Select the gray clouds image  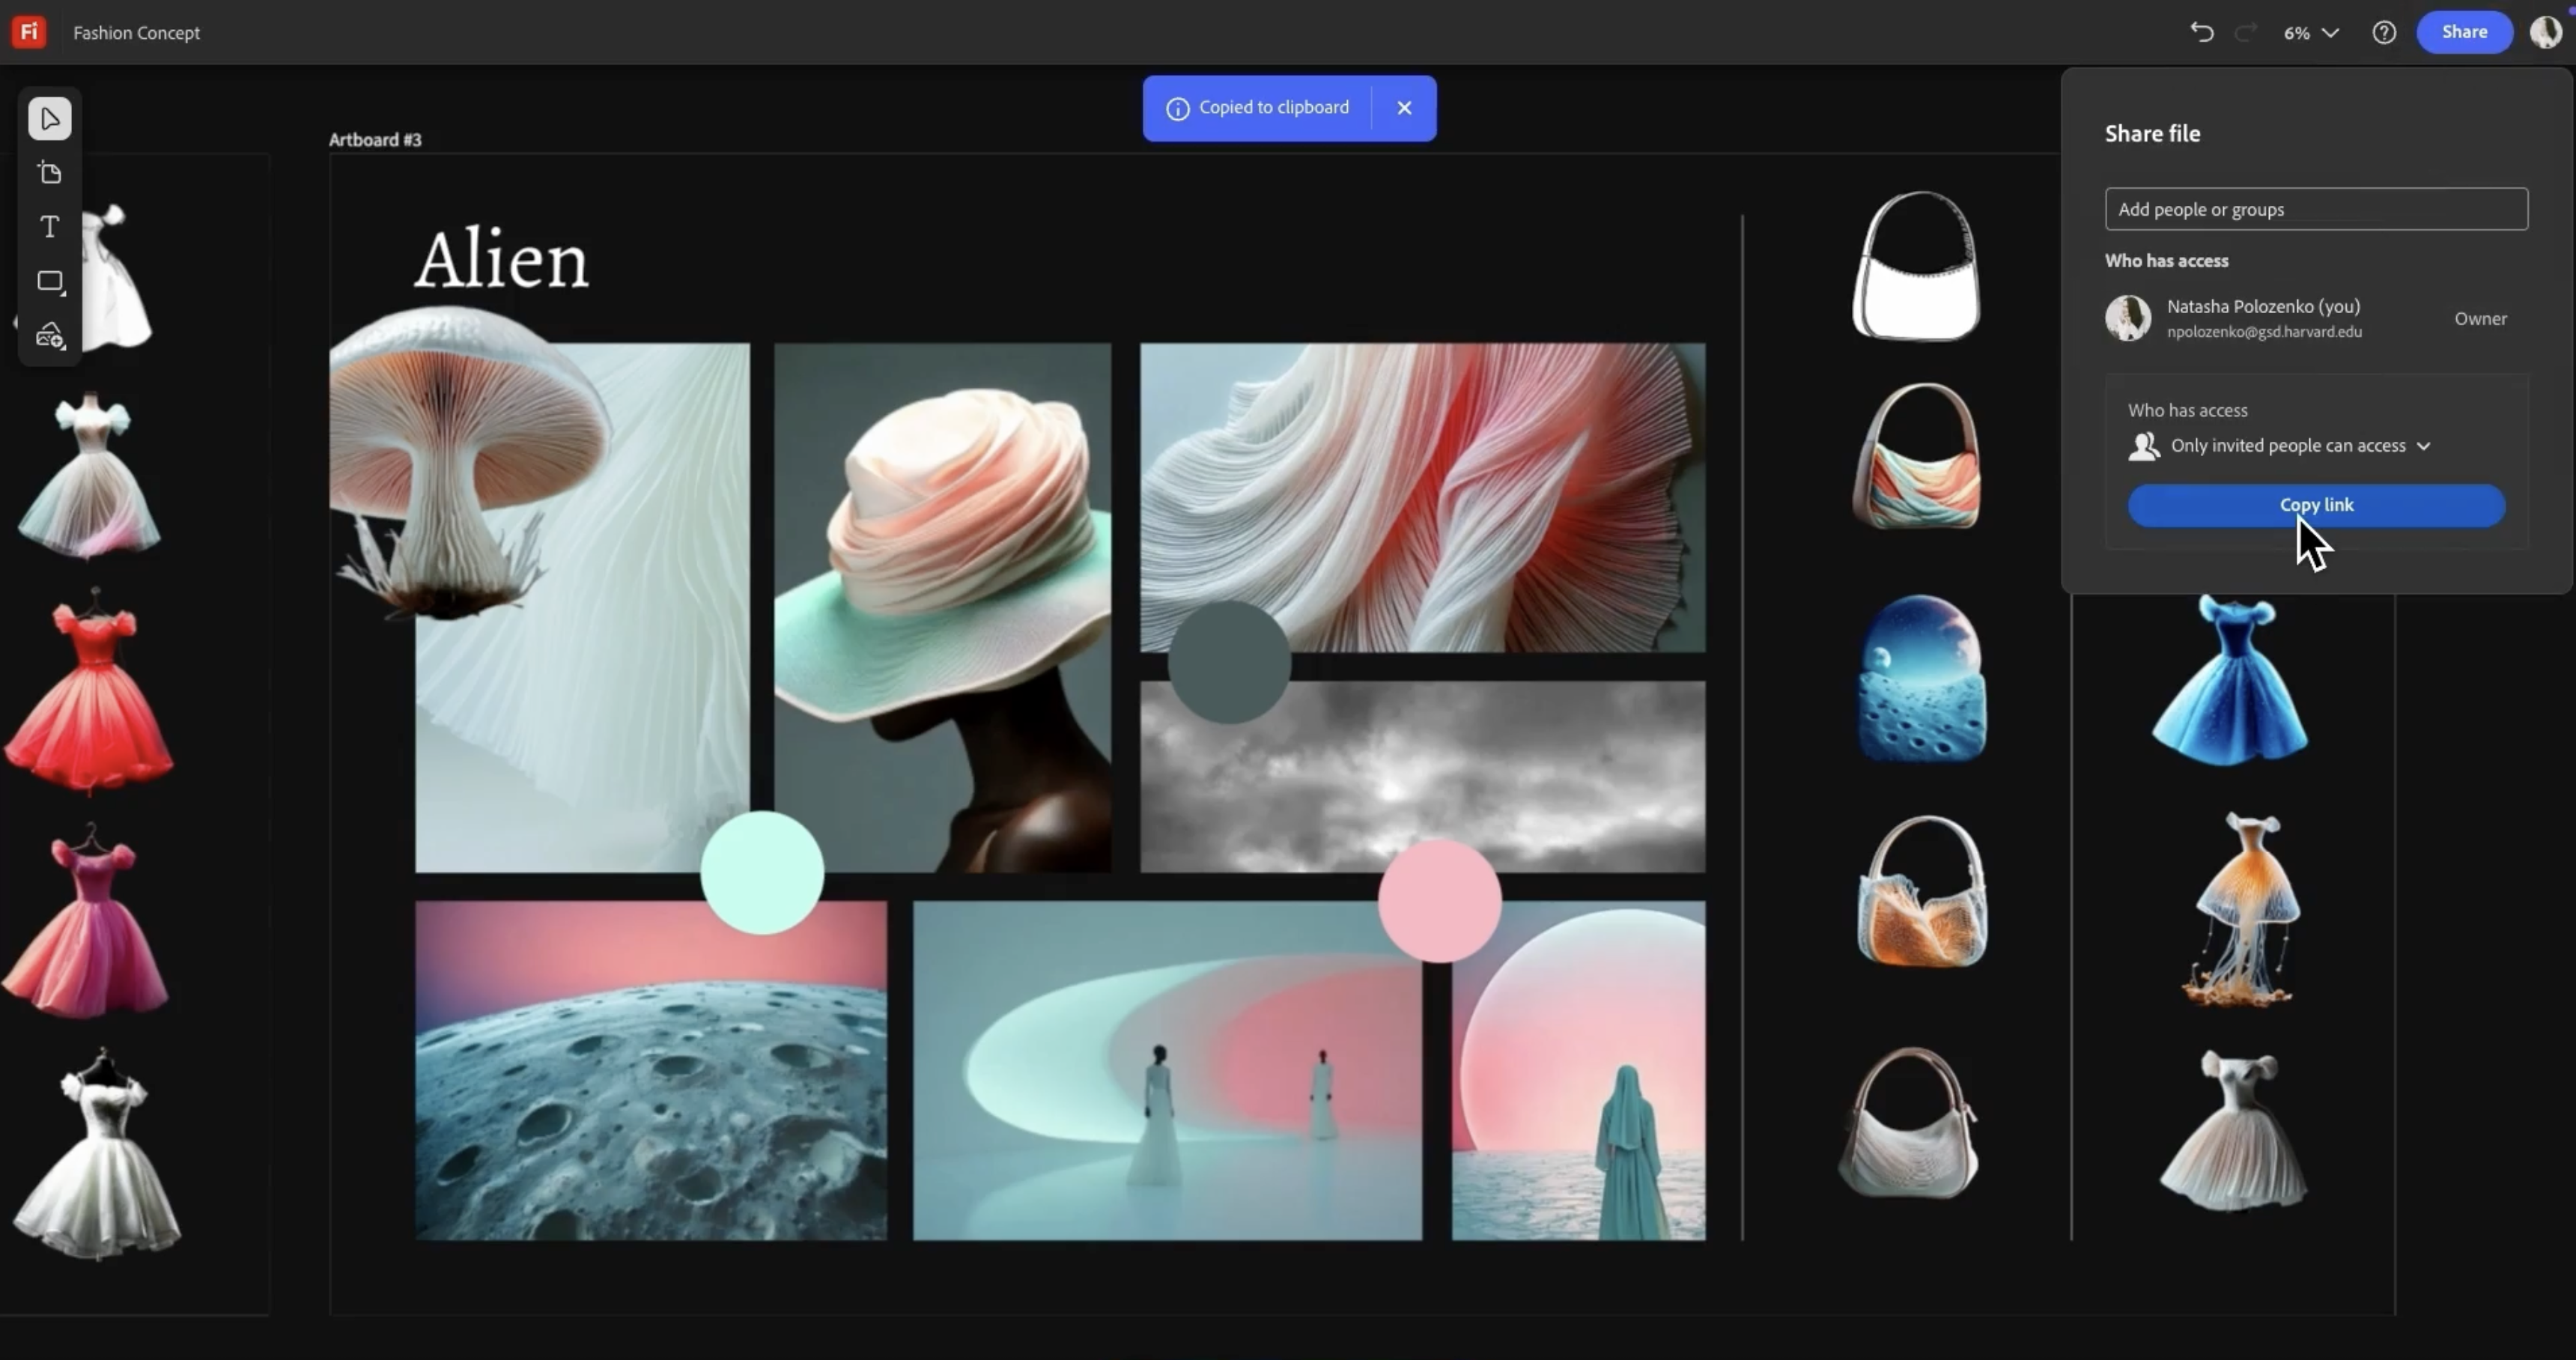(1423, 777)
